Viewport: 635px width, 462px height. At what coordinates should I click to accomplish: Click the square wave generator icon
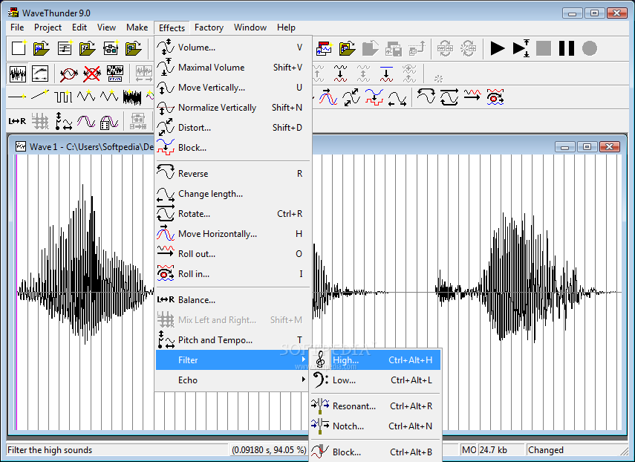pyautogui.click(x=63, y=97)
